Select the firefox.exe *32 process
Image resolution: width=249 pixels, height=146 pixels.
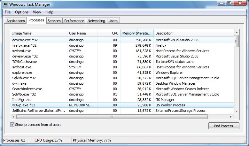pos(122,45)
